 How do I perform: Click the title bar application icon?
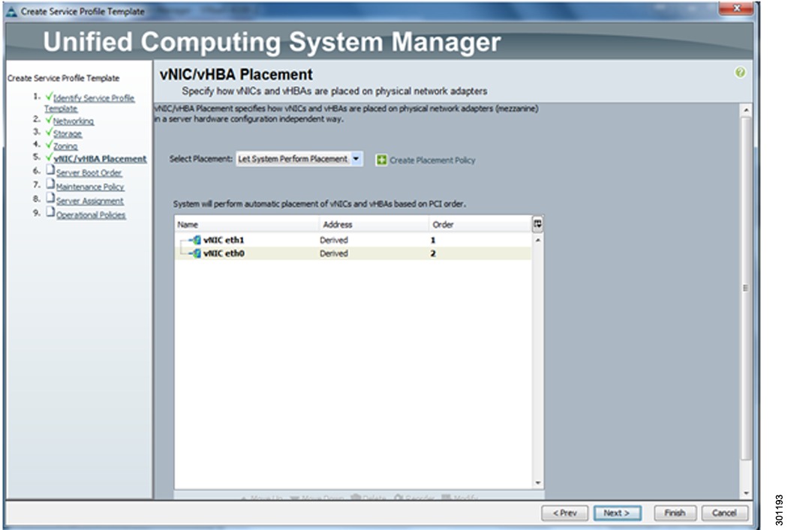(11, 11)
